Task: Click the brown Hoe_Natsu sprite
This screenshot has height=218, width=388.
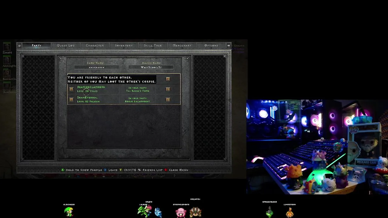Action: point(195,212)
